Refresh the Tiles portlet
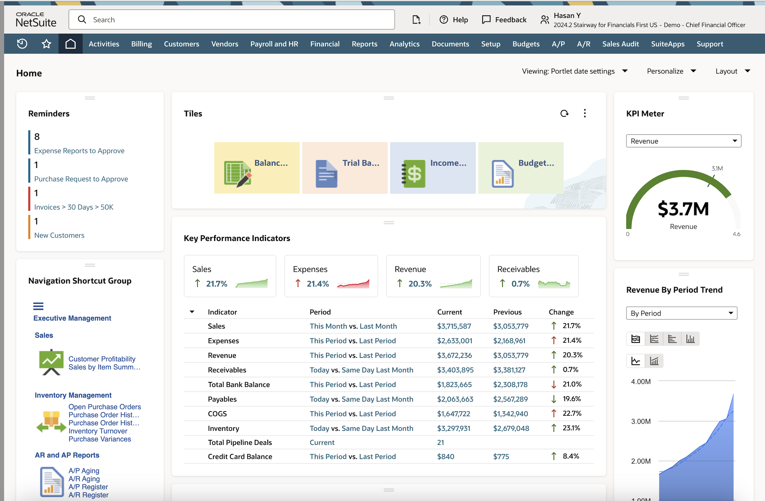The image size is (765, 501). point(564,113)
